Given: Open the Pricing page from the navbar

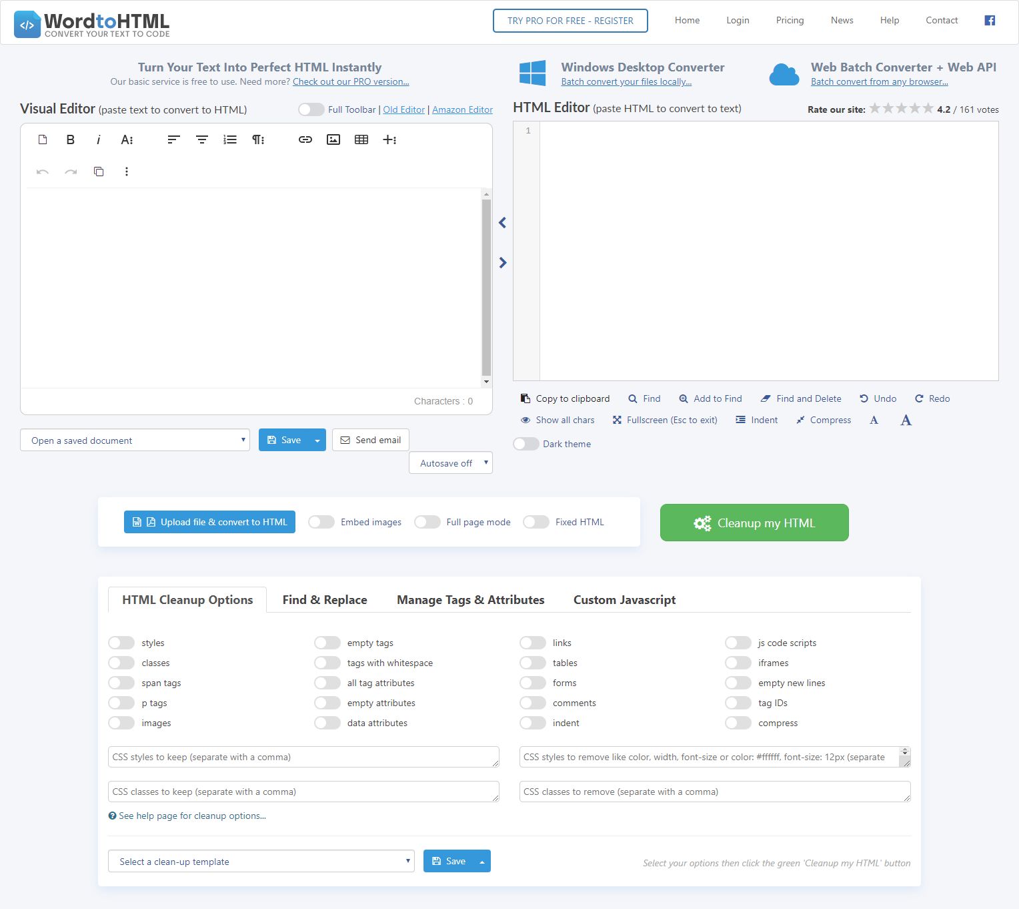Looking at the screenshot, I should point(790,20).
